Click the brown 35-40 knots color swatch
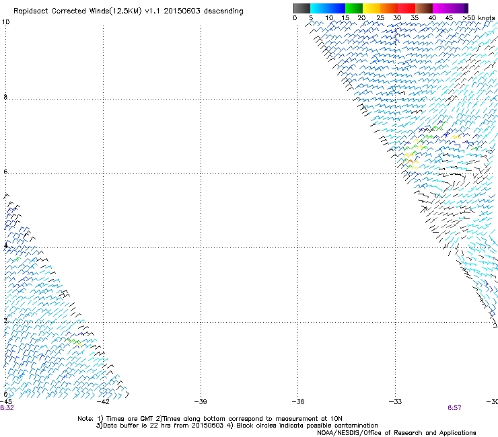This screenshot has width=498, height=437. click(424, 8)
